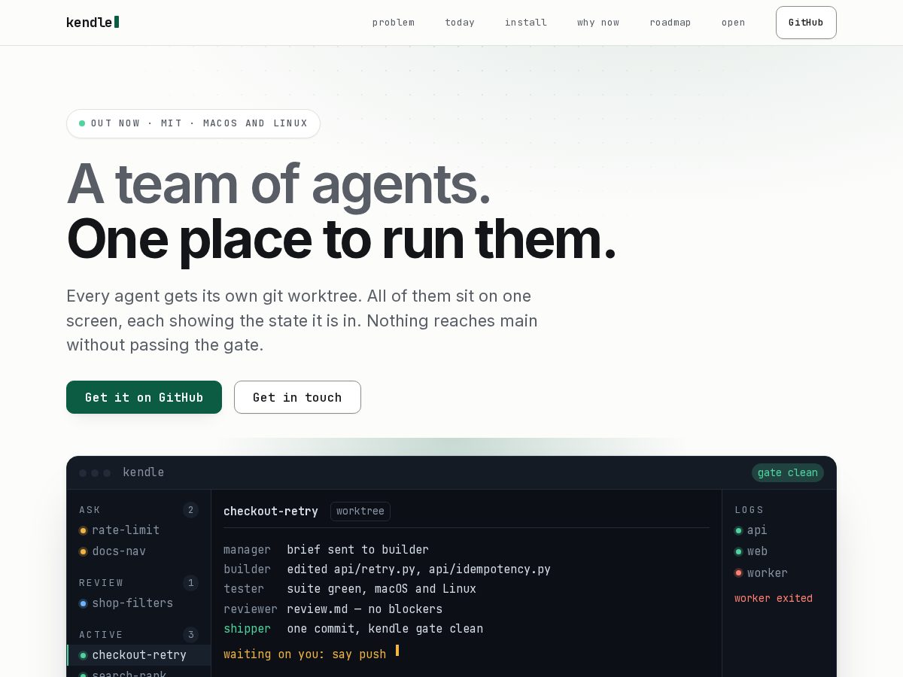This screenshot has width=903, height=677.
Task: Open the api log entry
Action: [751, 530]
